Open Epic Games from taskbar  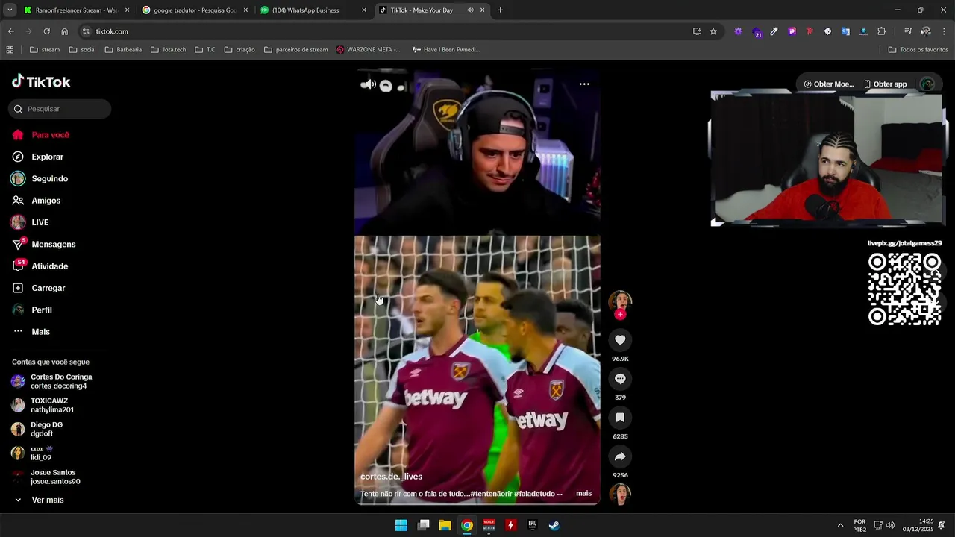pos(533,525)
